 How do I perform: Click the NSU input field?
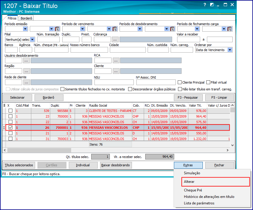[x=114, y=82]
